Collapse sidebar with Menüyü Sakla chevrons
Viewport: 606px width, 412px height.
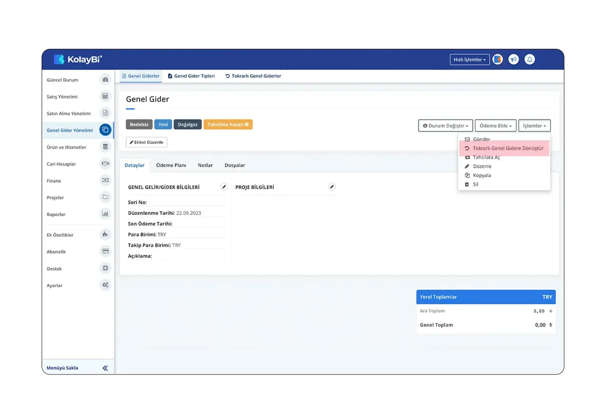[x=105, y=368]
